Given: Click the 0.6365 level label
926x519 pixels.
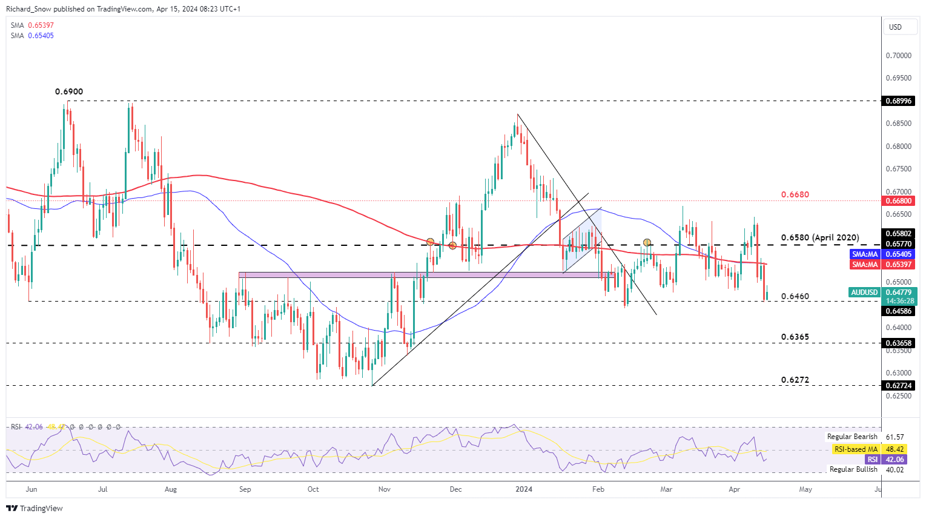Looking at the screenshot, I should (x=795, y=337).
